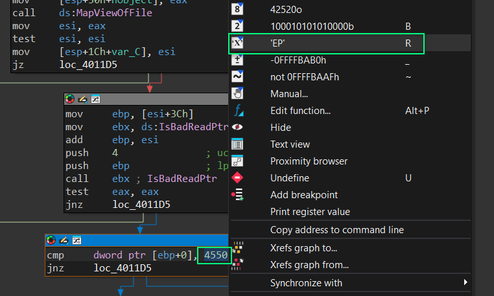Select the gray title bar of IsBadReadPtr block
494x296 pixels.
146,99
